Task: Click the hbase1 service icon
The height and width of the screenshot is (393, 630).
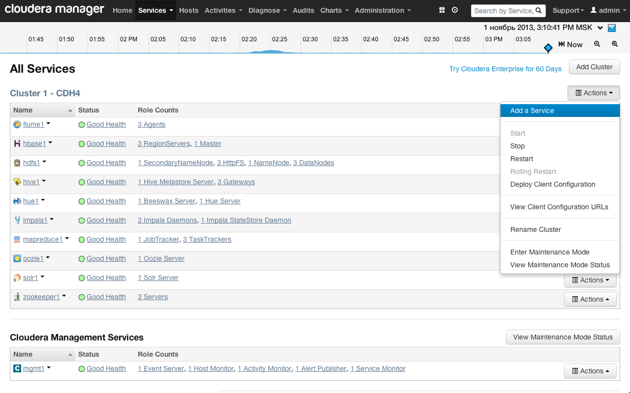Action: (17, 143)
